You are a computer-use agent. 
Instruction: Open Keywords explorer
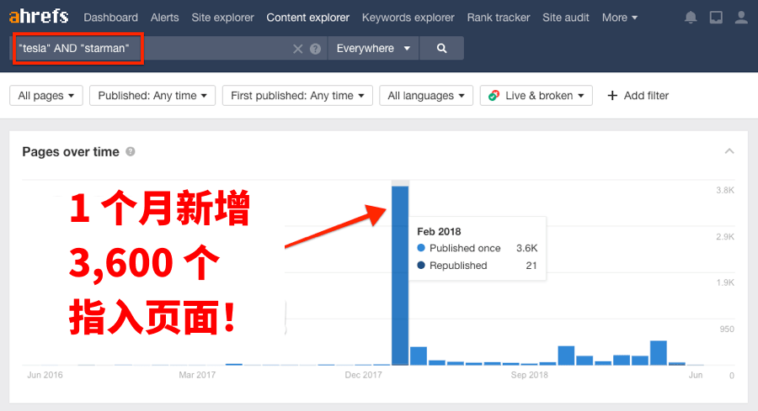tap(408, 18)
